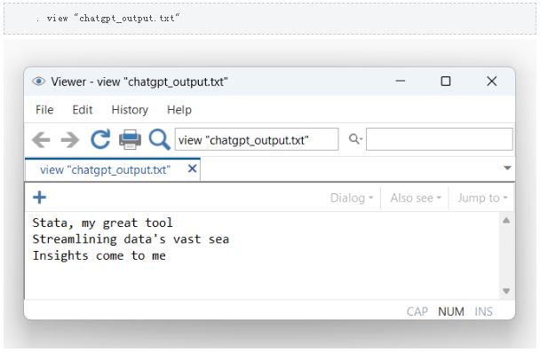Open the Jump to dropdown

click(482, 198)
